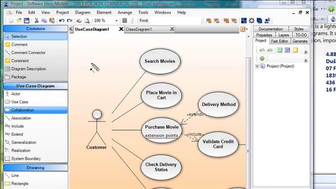Collapse the Common toolbox section
The image size is (336, 189).
(36, 28)
